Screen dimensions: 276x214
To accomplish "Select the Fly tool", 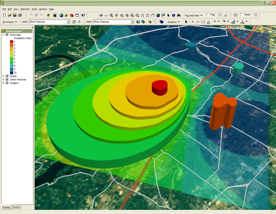I will click(x=106, y=16).
